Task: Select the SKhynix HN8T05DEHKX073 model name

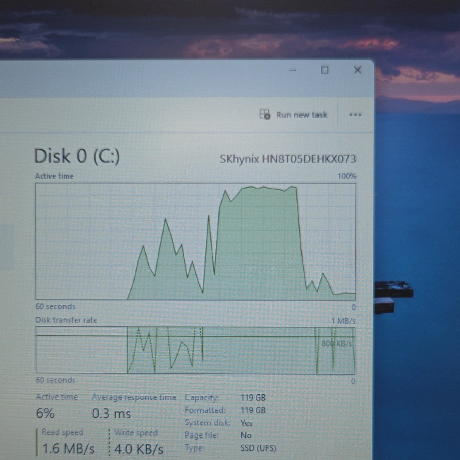Action: pos(288,159)
